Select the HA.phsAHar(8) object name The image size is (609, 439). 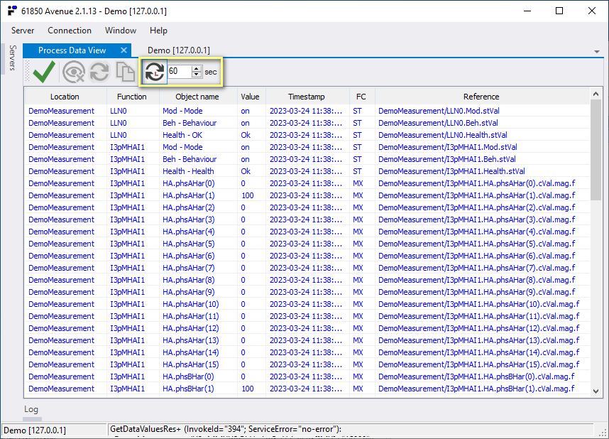[x=189, y=280]
